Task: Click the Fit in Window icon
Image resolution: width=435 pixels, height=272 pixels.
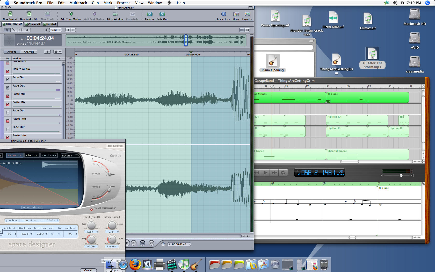Action: pos(115,14)
